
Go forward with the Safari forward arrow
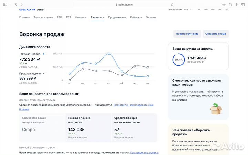click(22, 4)
